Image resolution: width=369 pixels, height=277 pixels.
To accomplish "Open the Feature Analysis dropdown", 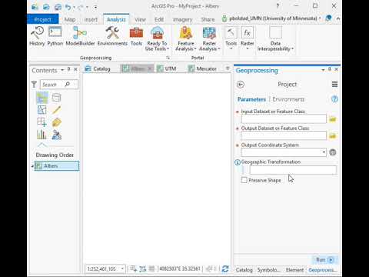I will (186, 38).
